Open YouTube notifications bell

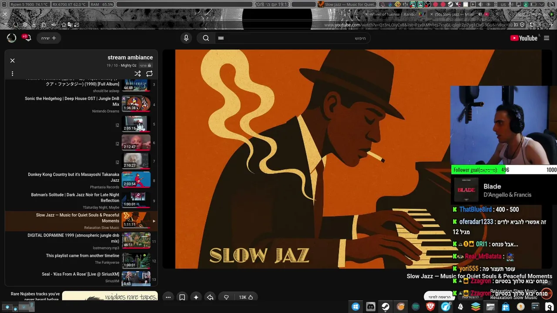27,38
